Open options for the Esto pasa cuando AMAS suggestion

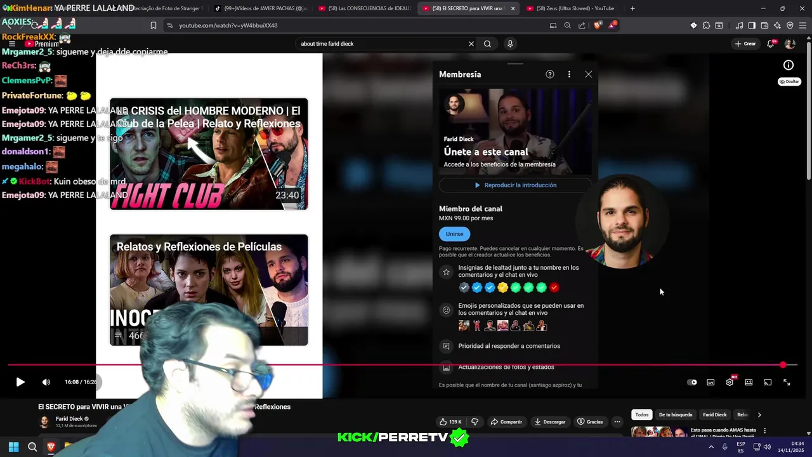coord(764,430)
